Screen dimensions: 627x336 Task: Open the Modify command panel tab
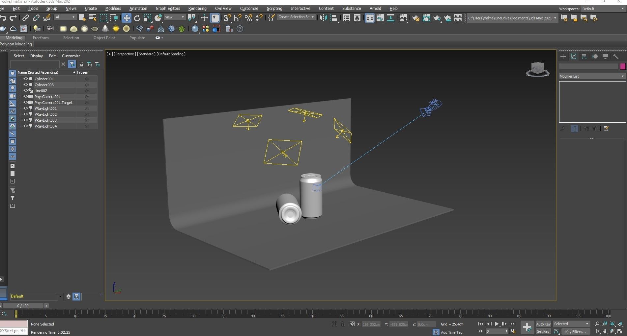pos(574,57)
